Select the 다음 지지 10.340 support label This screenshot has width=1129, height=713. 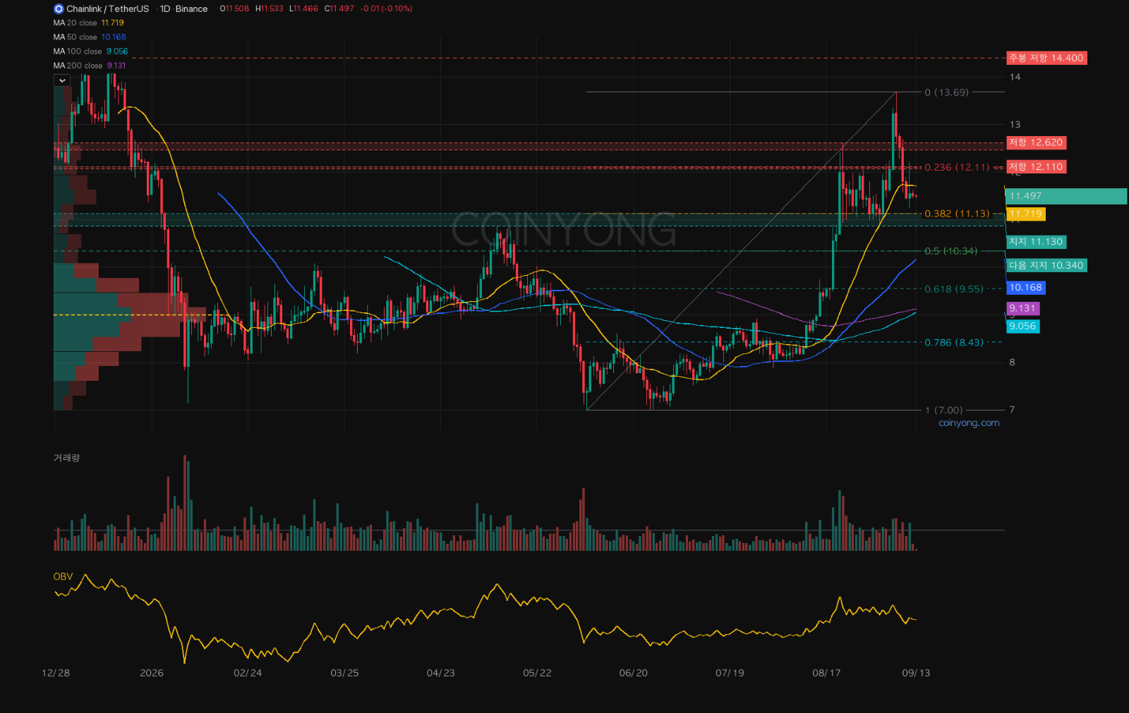1046,266
